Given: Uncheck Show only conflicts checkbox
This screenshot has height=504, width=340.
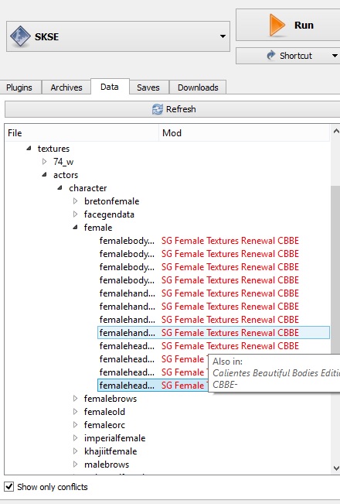Looking at the screenshot, I should pos(9,487).
